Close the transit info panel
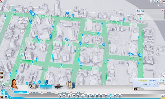Screen dimensions: 165x99 [x=164, y=77]
